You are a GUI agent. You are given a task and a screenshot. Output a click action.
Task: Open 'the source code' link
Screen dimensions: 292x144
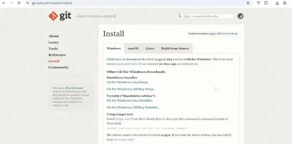[124, 139]
